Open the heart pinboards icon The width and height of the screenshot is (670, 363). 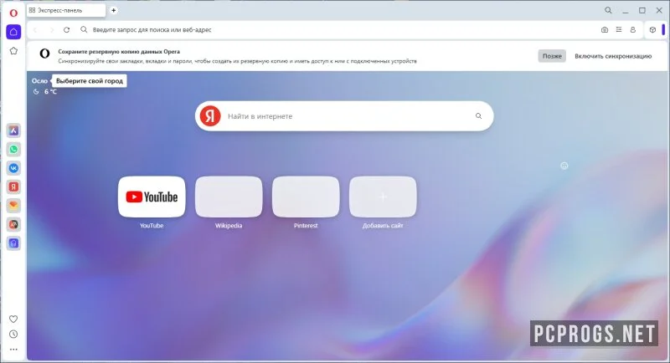(13, 319)
